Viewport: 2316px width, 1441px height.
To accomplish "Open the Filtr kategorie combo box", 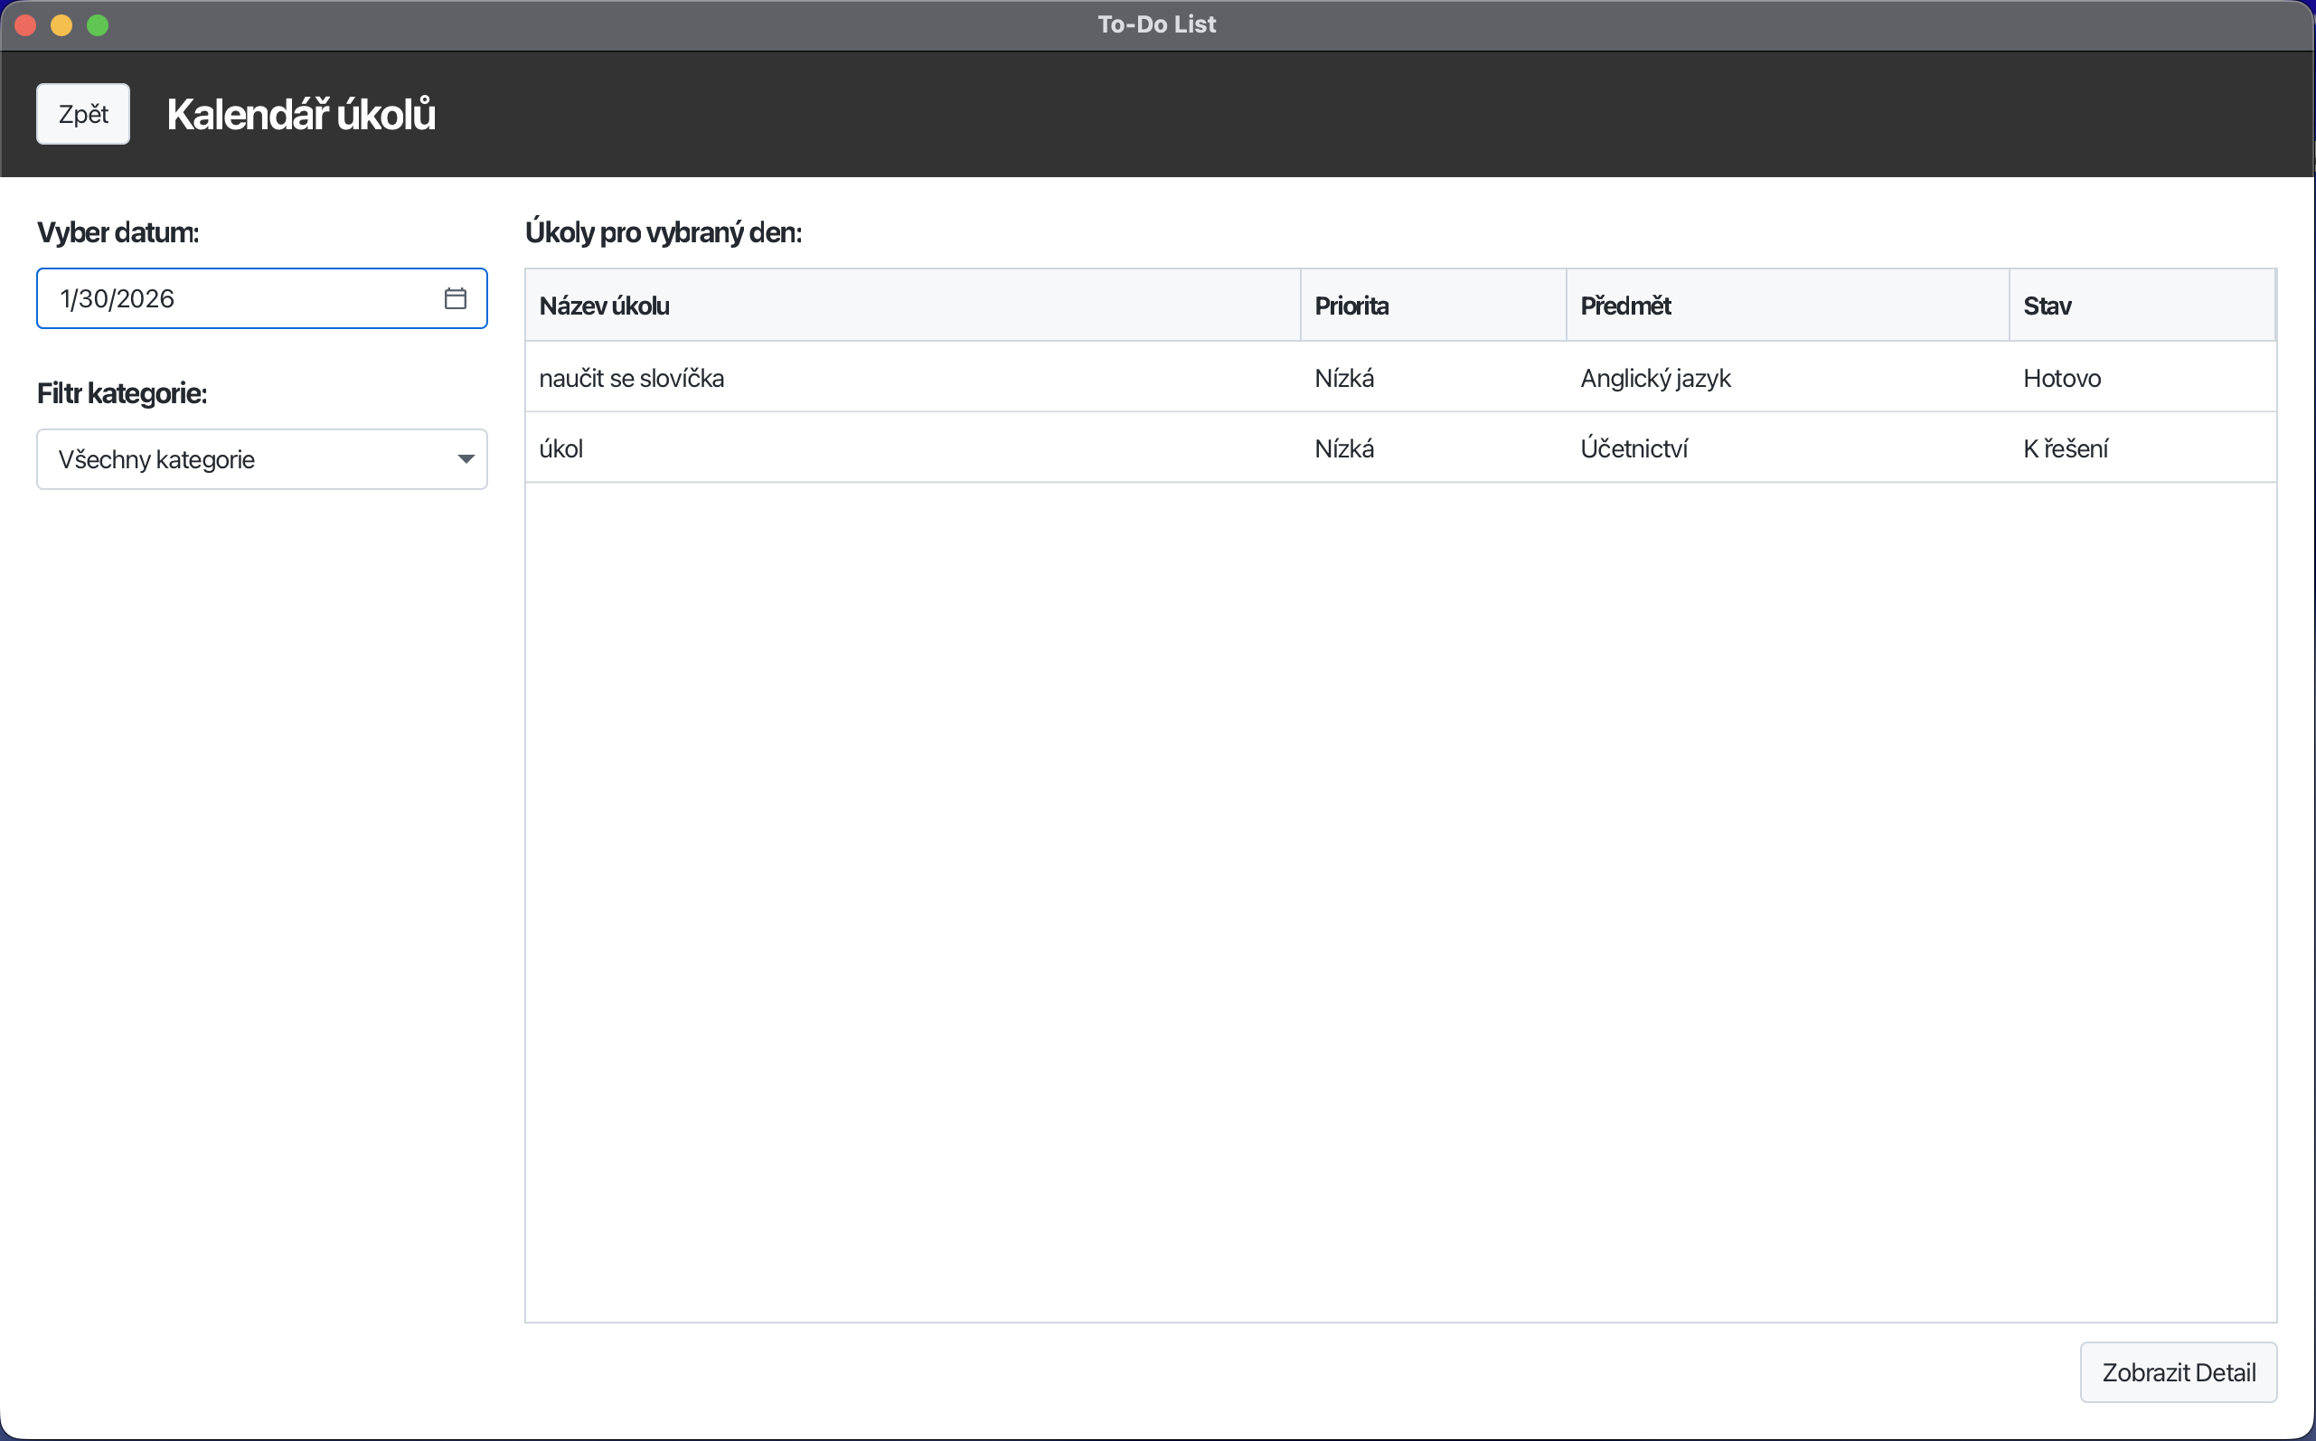I will [248, 459].
